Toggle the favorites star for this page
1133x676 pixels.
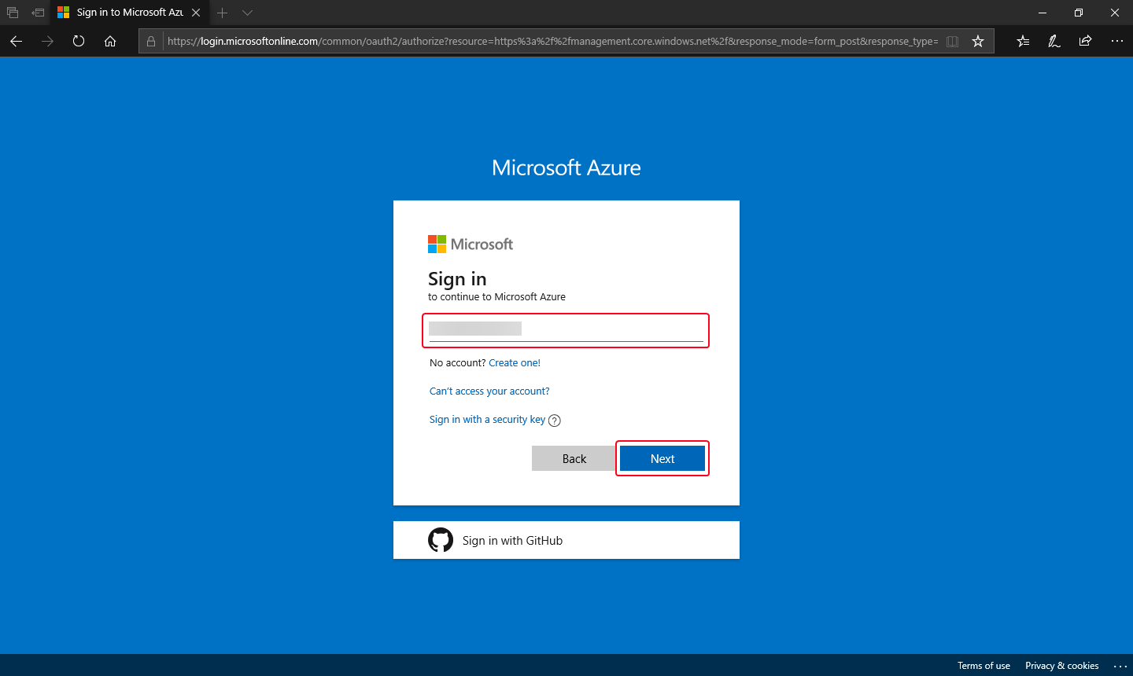coord(978,41)
